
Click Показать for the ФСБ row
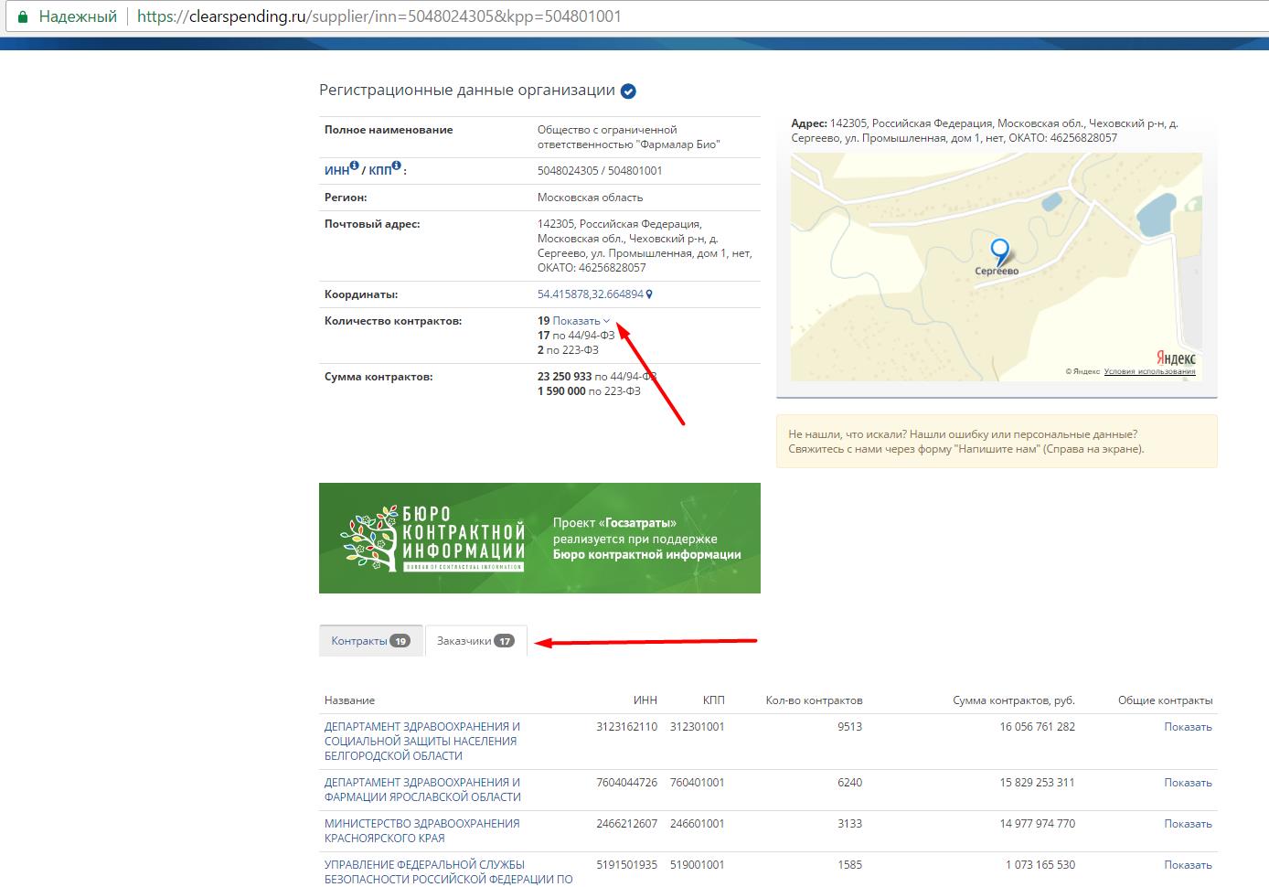point(1188,865)
